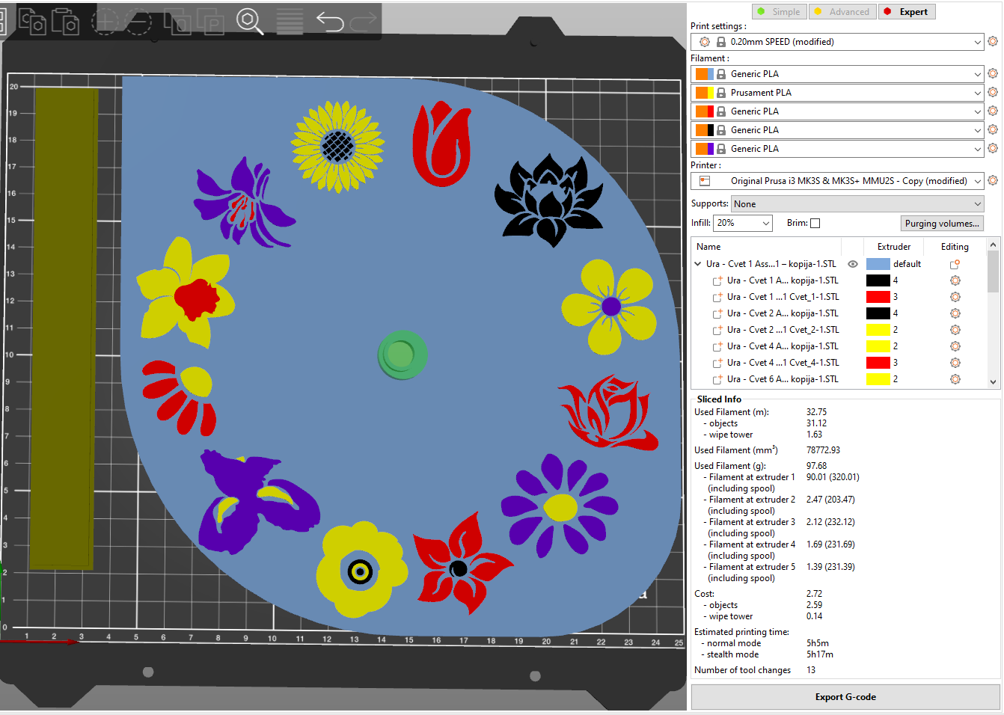Viewport: 1004px width, 715px height.
Task: Select the Ura - Cvet 4 ...1 Cvet_4-1.STL part
Action: pos(783,363)
